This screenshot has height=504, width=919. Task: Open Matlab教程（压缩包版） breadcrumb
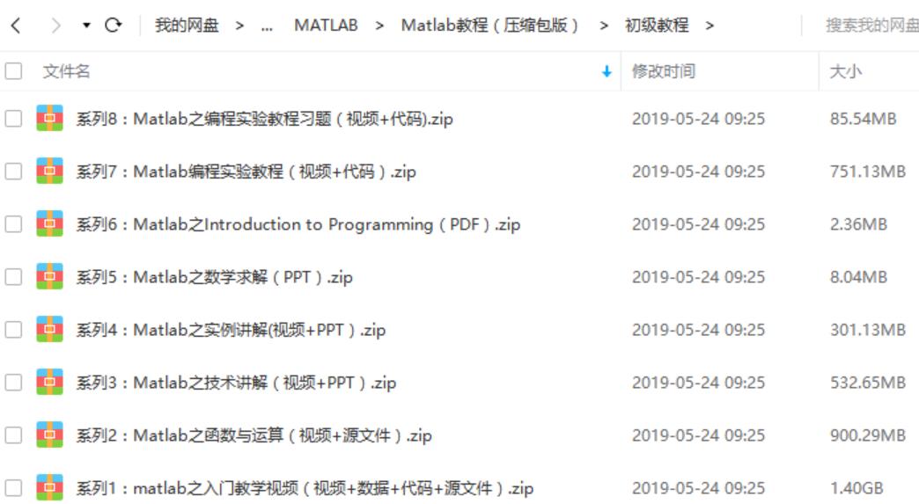[490, 26]
